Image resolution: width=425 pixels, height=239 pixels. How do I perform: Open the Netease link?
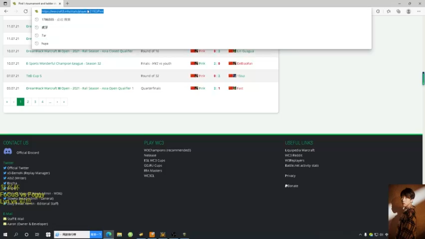click(x=150, y=155)
